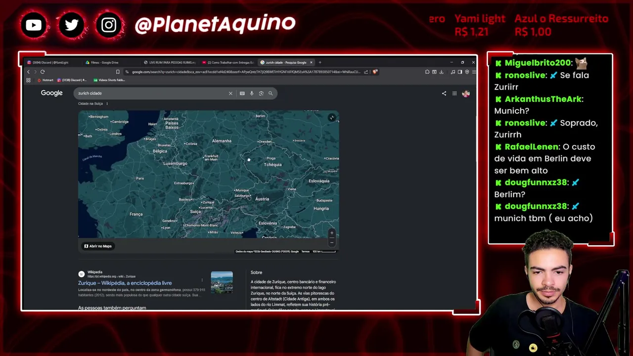Open the Wikipedia result's three-dot menu
Screen dimensions: 633x356
pyautogui.click(x=202, y=280)
